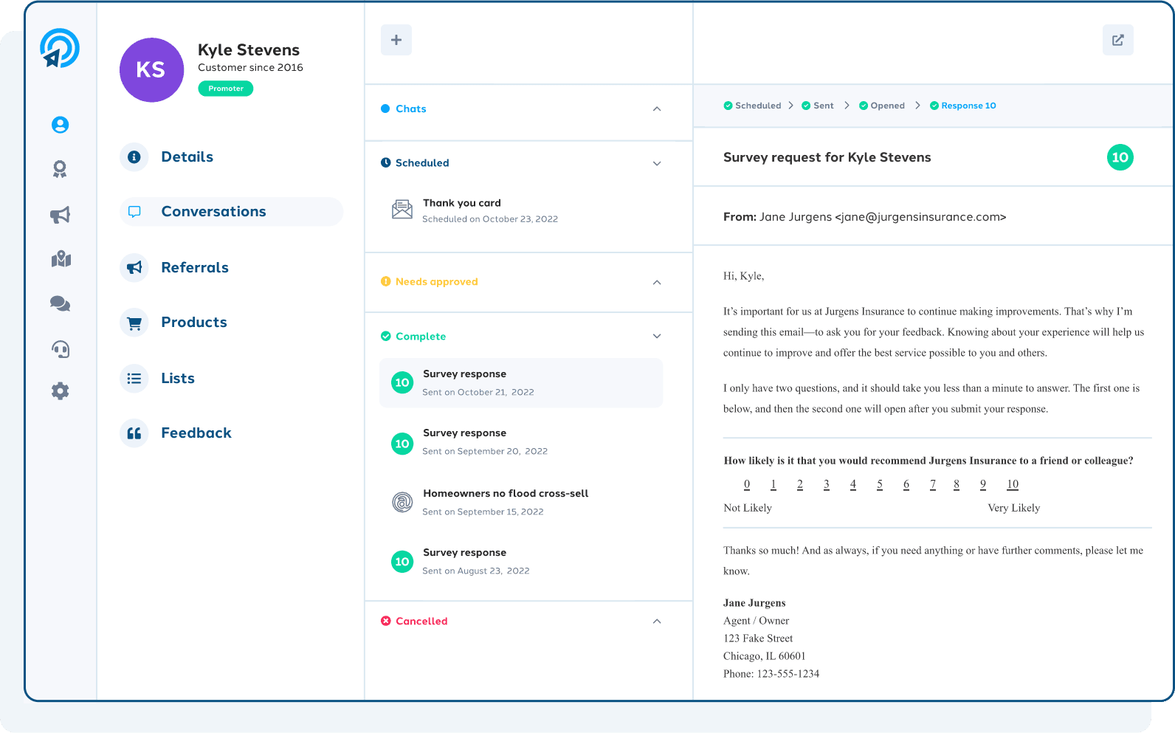Open settings gear in sidebar
1175x733 pixels.
click(61, 391)
